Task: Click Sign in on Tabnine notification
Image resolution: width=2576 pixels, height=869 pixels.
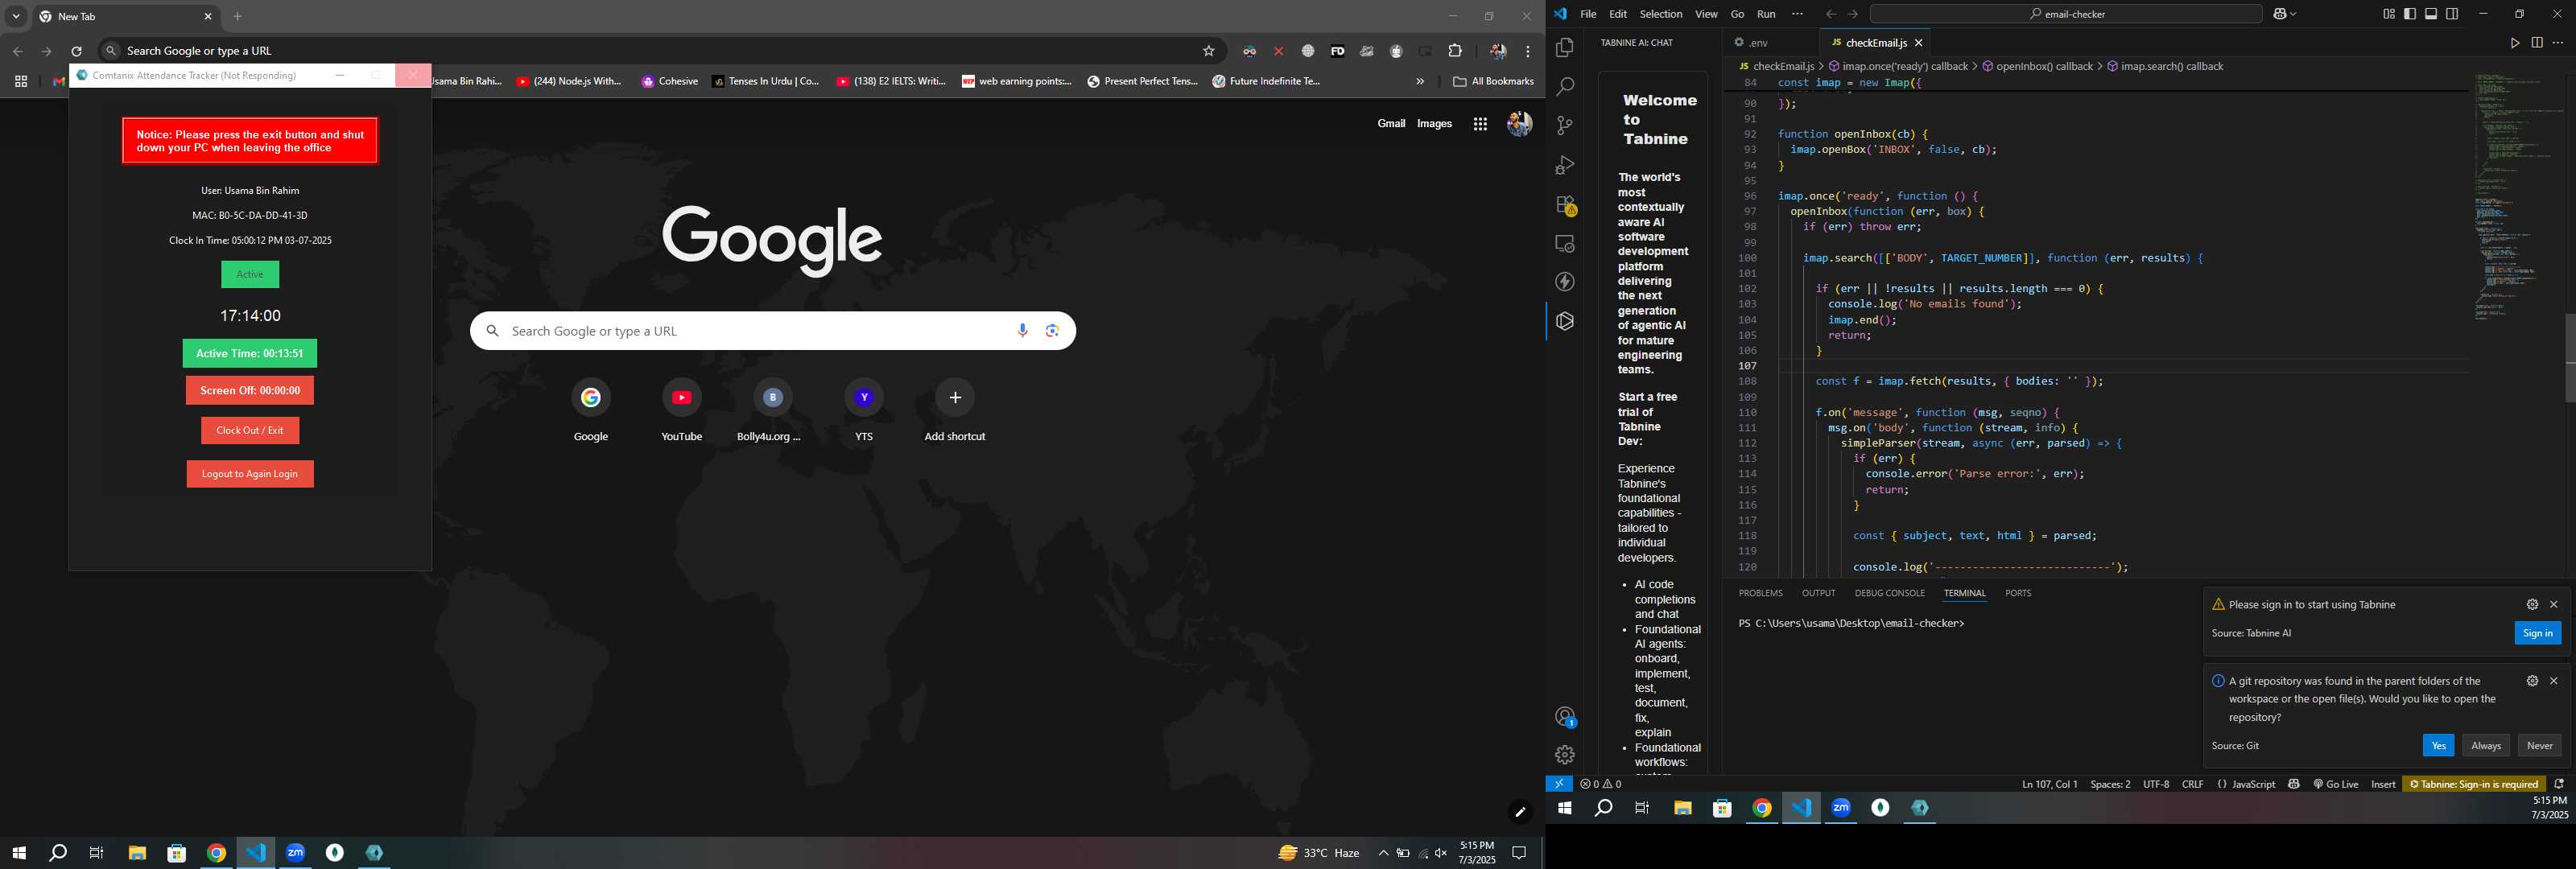Action: point(2537,633)
